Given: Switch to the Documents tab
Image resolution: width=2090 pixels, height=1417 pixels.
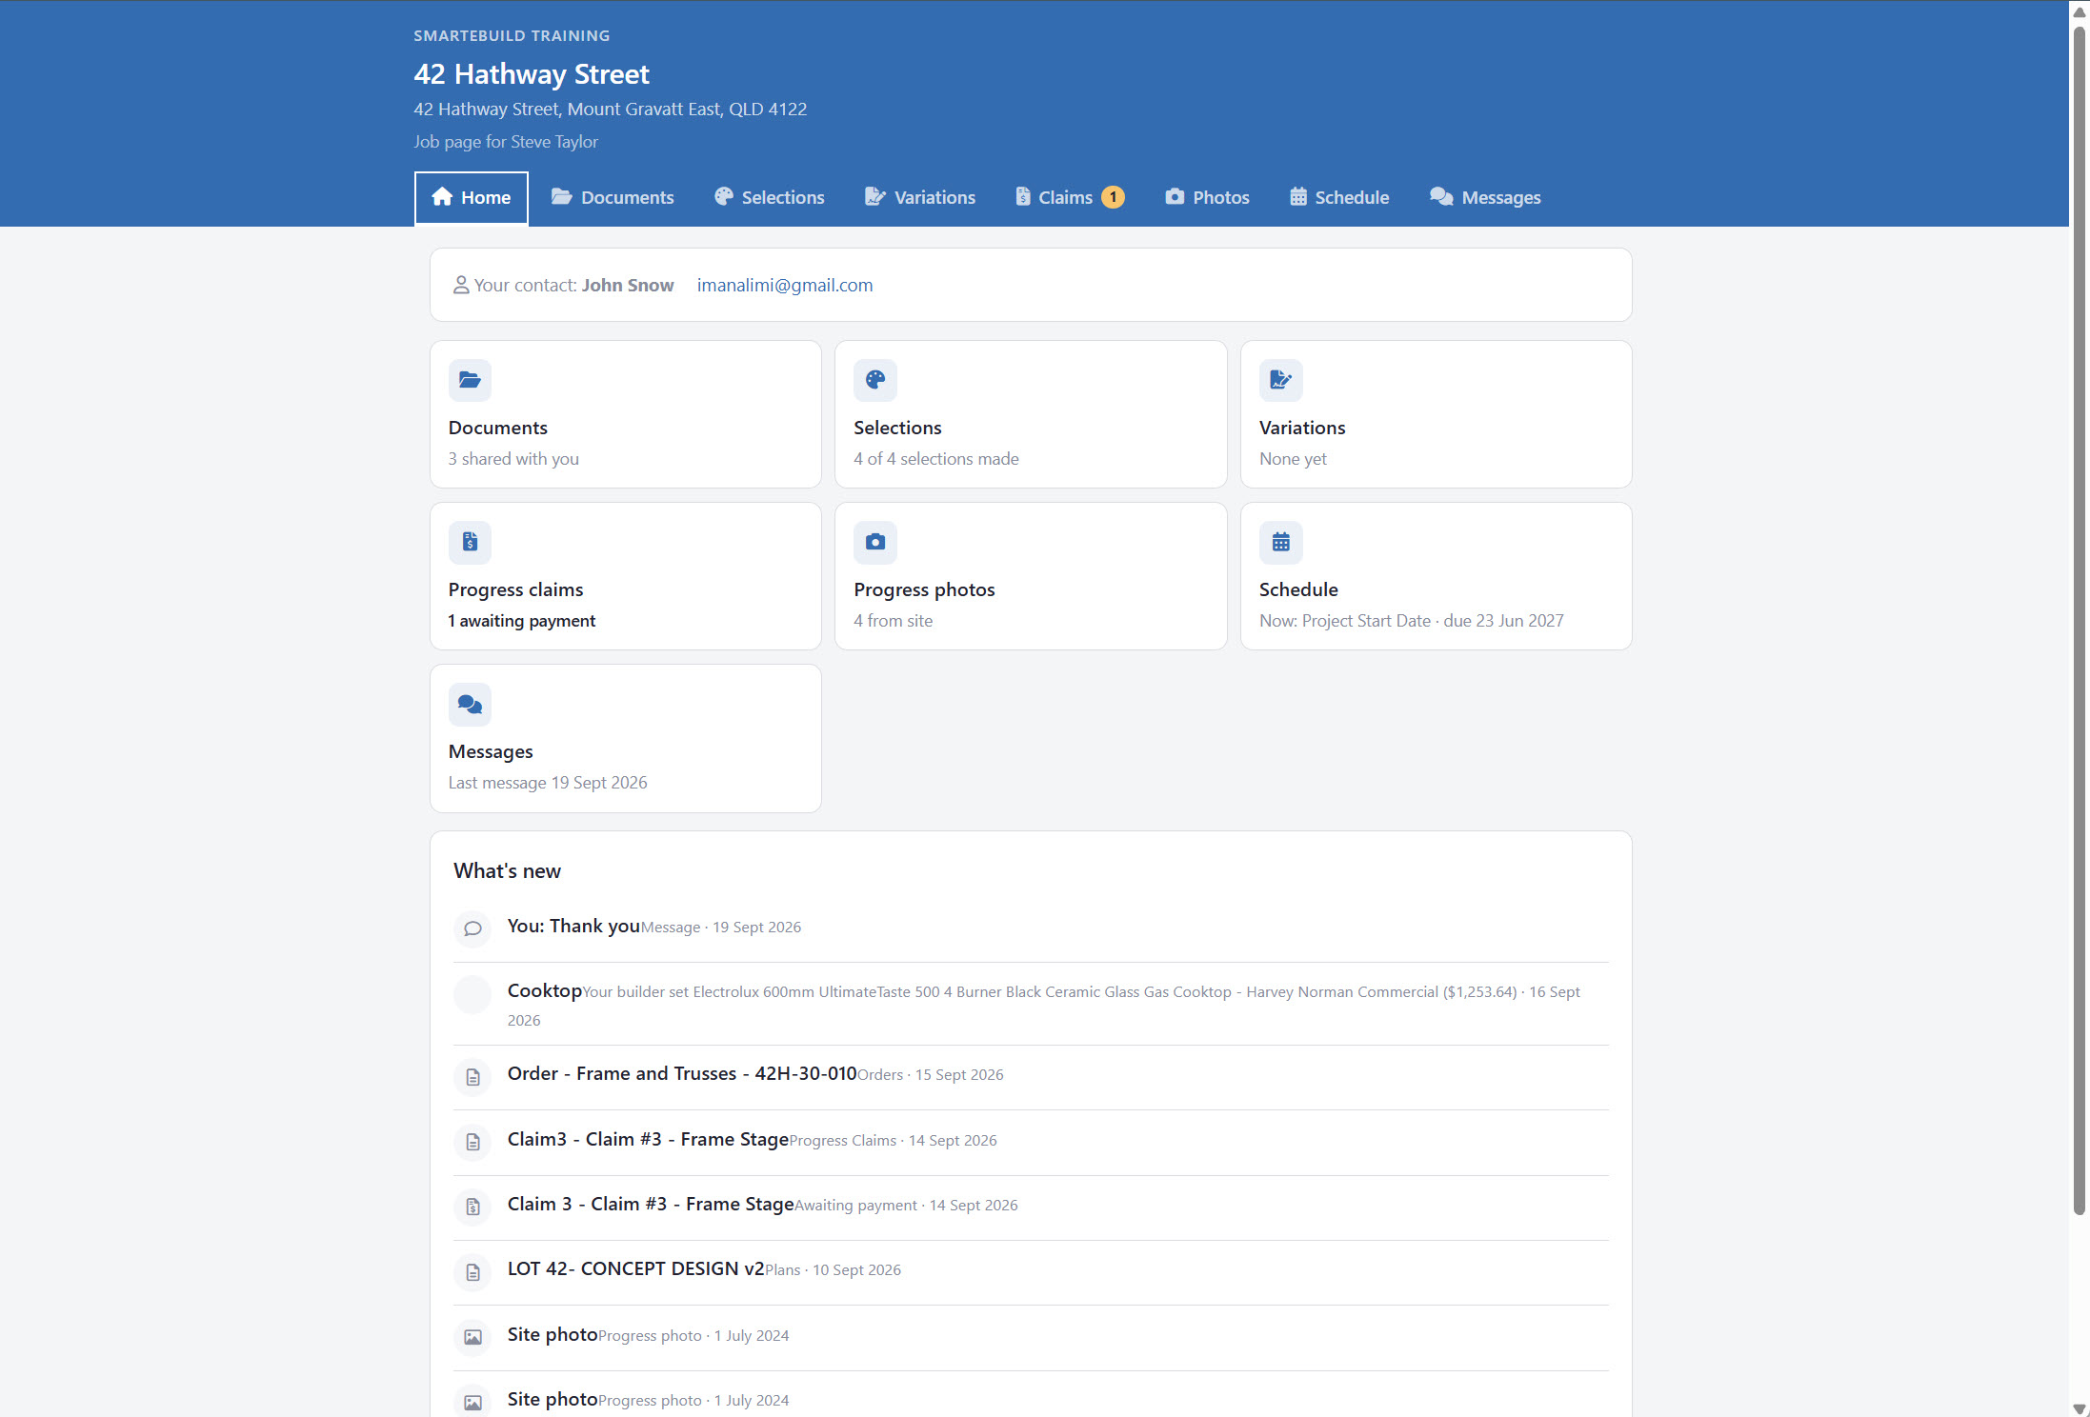Looking at the screenshot, I should [613, 198].
